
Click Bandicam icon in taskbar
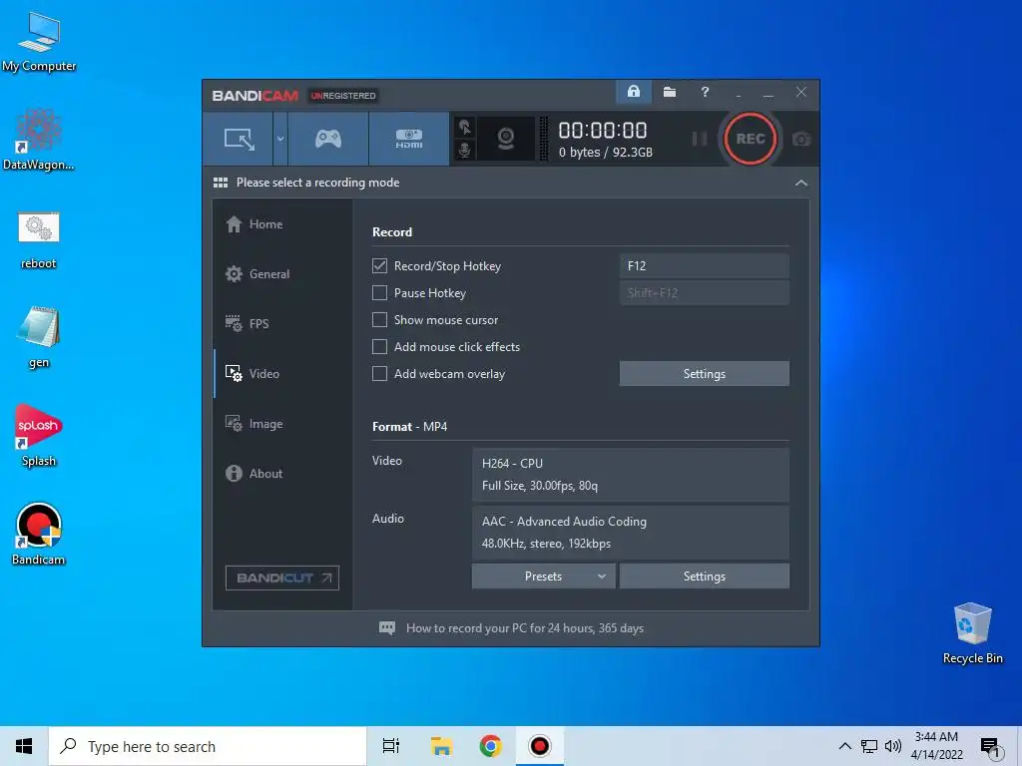point(540,746)
